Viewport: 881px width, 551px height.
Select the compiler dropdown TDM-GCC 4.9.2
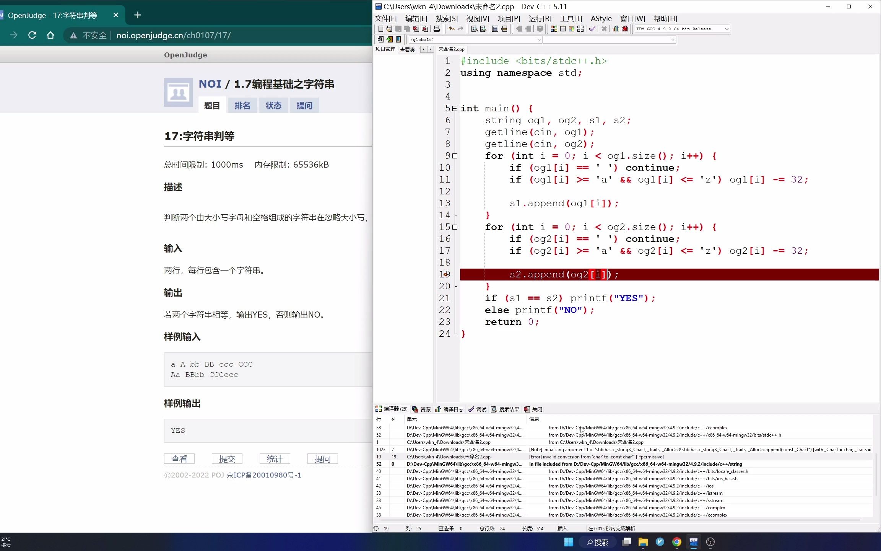683,29
